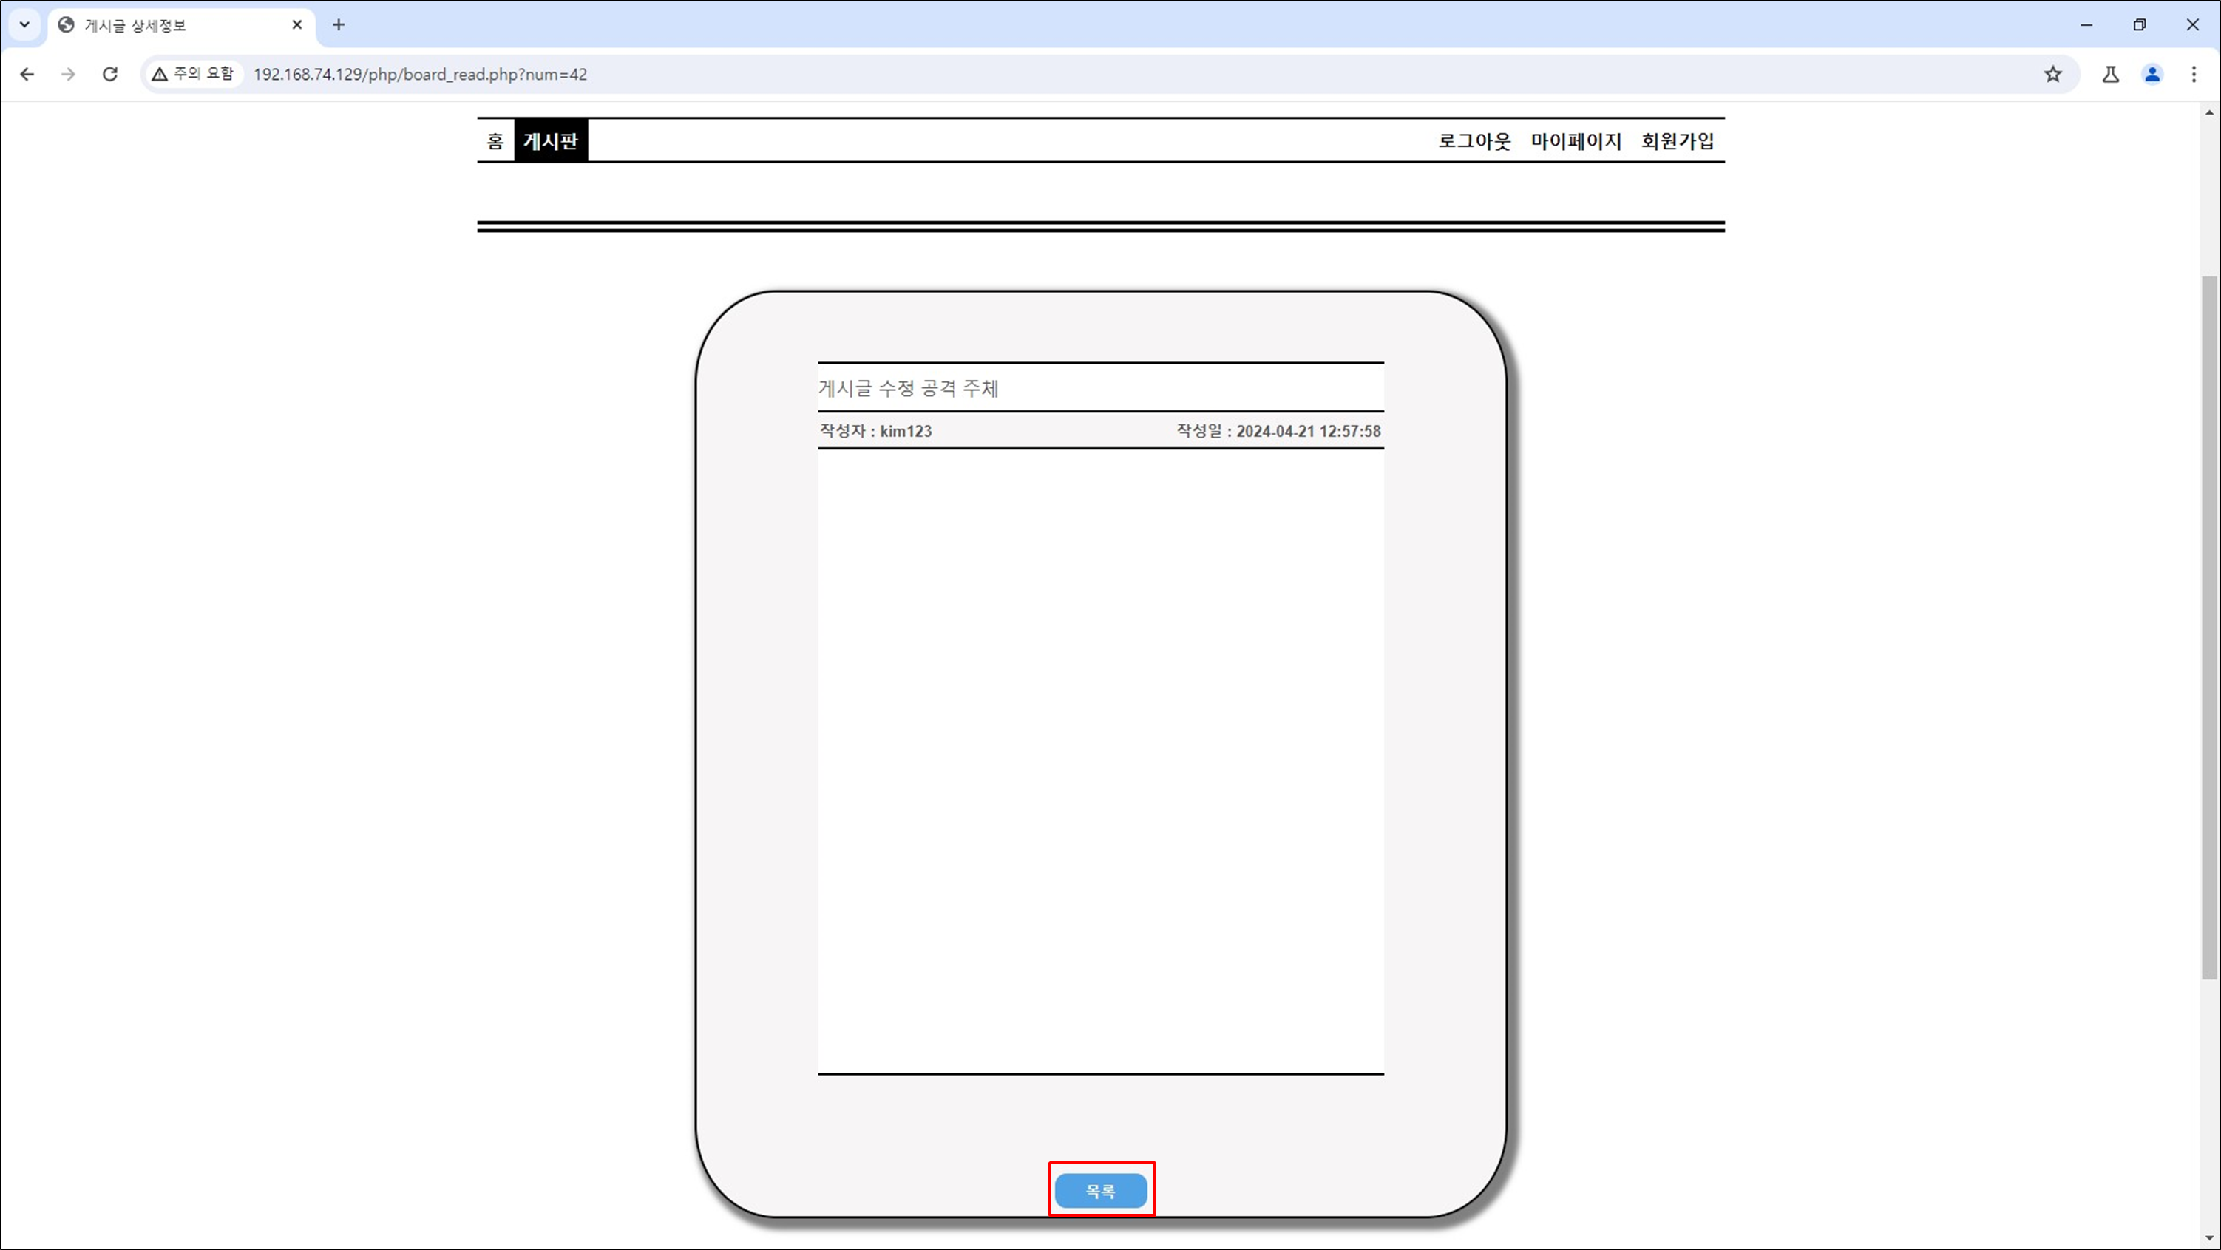
Task: Bookmark this page with the star icon
Action: pos(2053,74)
